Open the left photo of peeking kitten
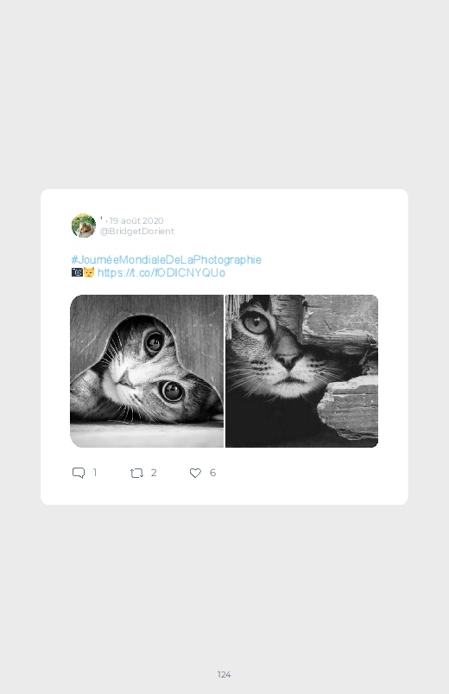This screenshot has height=694, width=449. (x=147, y=371)
